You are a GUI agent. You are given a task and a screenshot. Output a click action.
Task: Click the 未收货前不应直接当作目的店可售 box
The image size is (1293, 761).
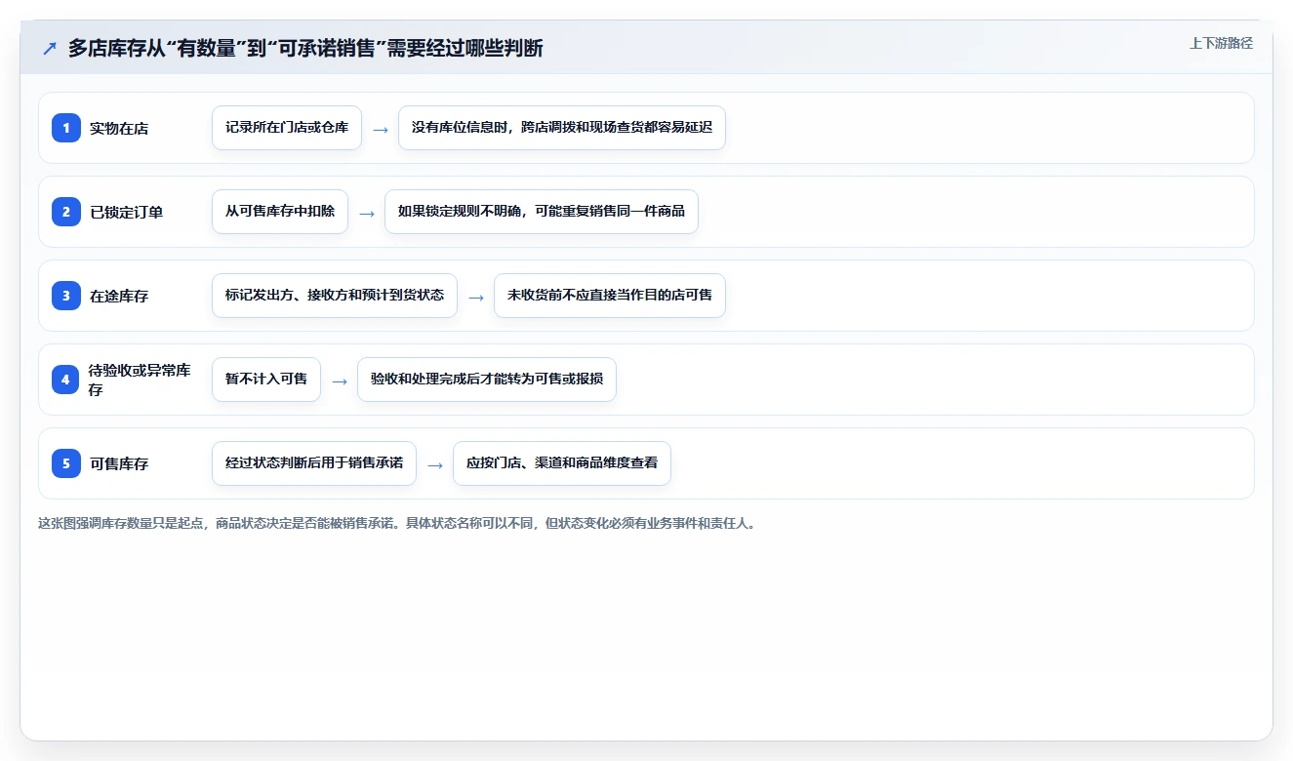(610, 296)
